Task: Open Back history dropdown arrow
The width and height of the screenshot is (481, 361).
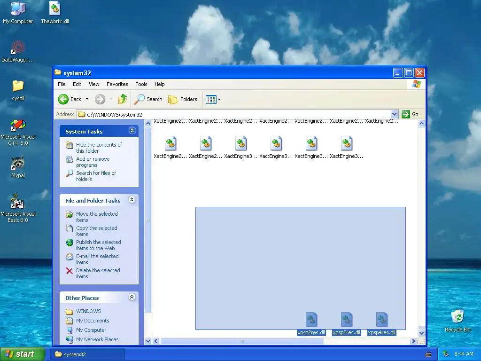Action: click(x=87, y=99)
